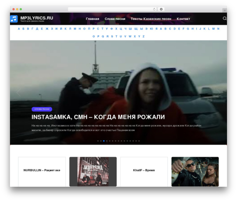The width and height of the screenshot is (237, 201).
Task: Select the Latin letter W in the index
Action: (x=130, y=36)
